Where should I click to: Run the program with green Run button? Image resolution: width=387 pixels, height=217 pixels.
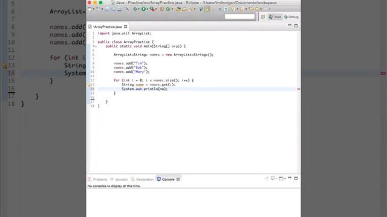143,9
